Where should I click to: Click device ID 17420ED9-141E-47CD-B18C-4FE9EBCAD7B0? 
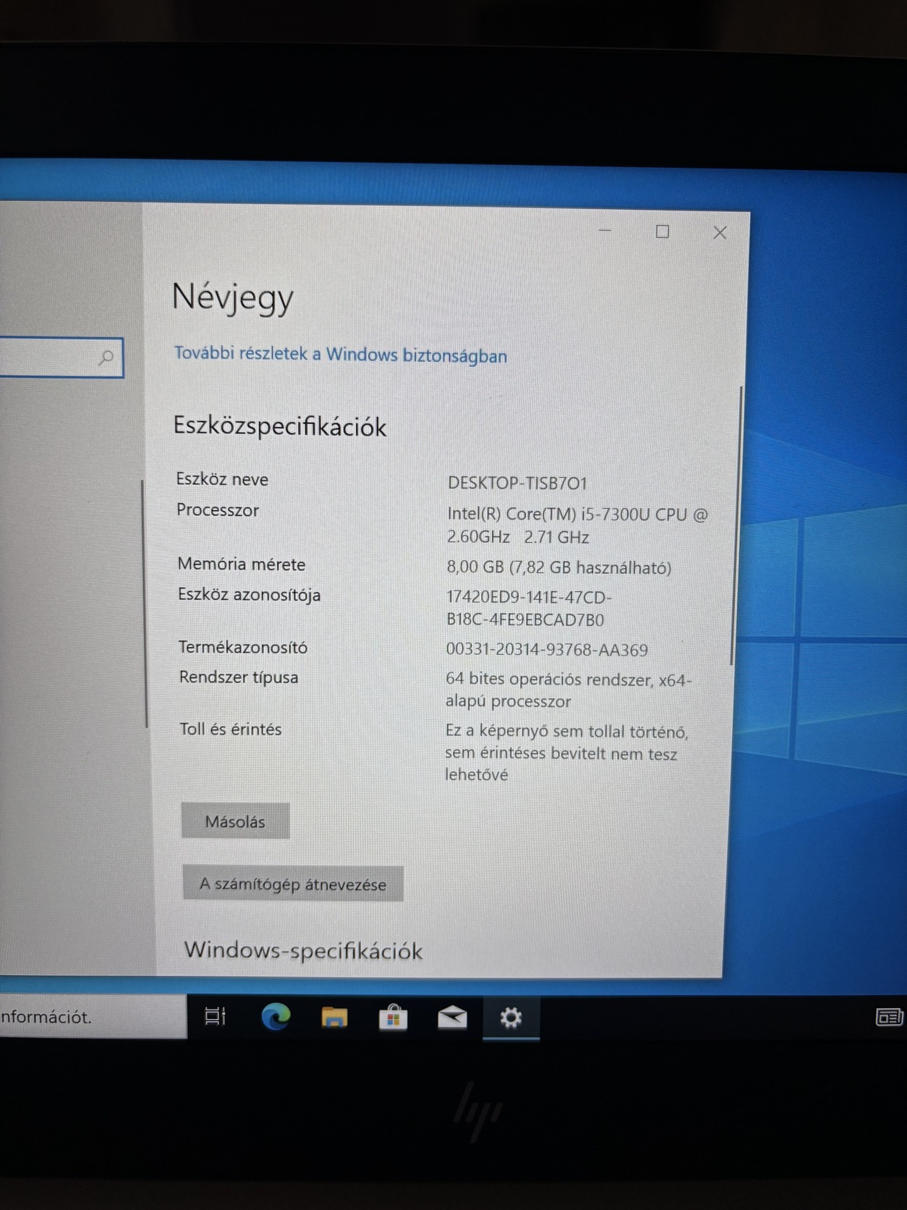coord(529,609)
